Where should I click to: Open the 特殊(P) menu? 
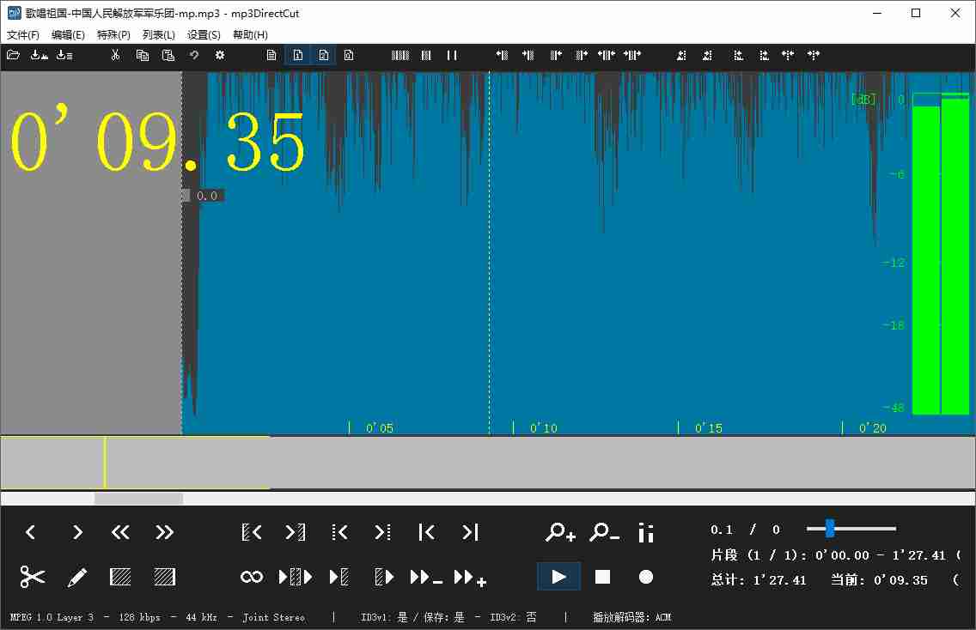point(113,34)
